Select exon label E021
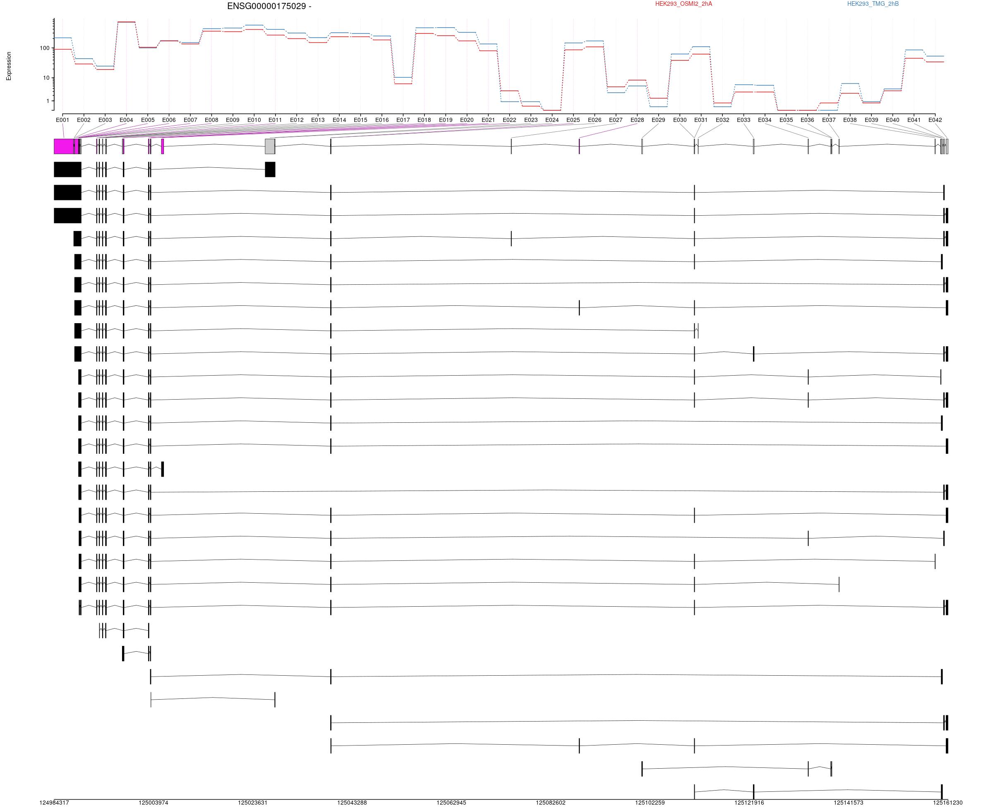993x810 pixels. [488, 120]
